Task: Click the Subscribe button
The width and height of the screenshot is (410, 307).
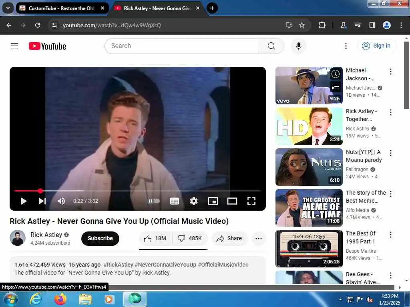Action: coord(100,238)
